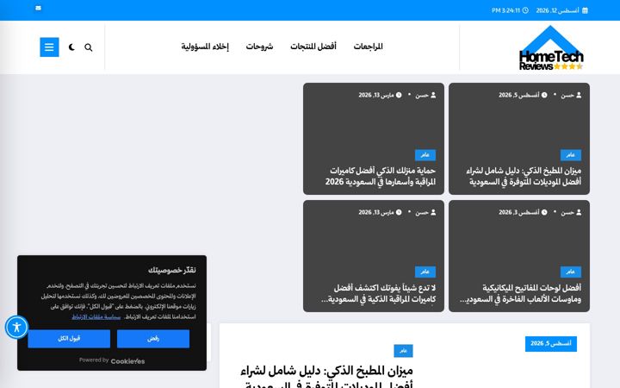Image resolution: width=620 pixels, height=388 pixels.
Task: Click author حسن on أغسطس 5 card
Action: (571, 95)
